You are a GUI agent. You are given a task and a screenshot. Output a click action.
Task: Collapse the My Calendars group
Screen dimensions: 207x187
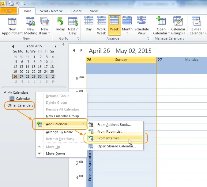(5, 92)
